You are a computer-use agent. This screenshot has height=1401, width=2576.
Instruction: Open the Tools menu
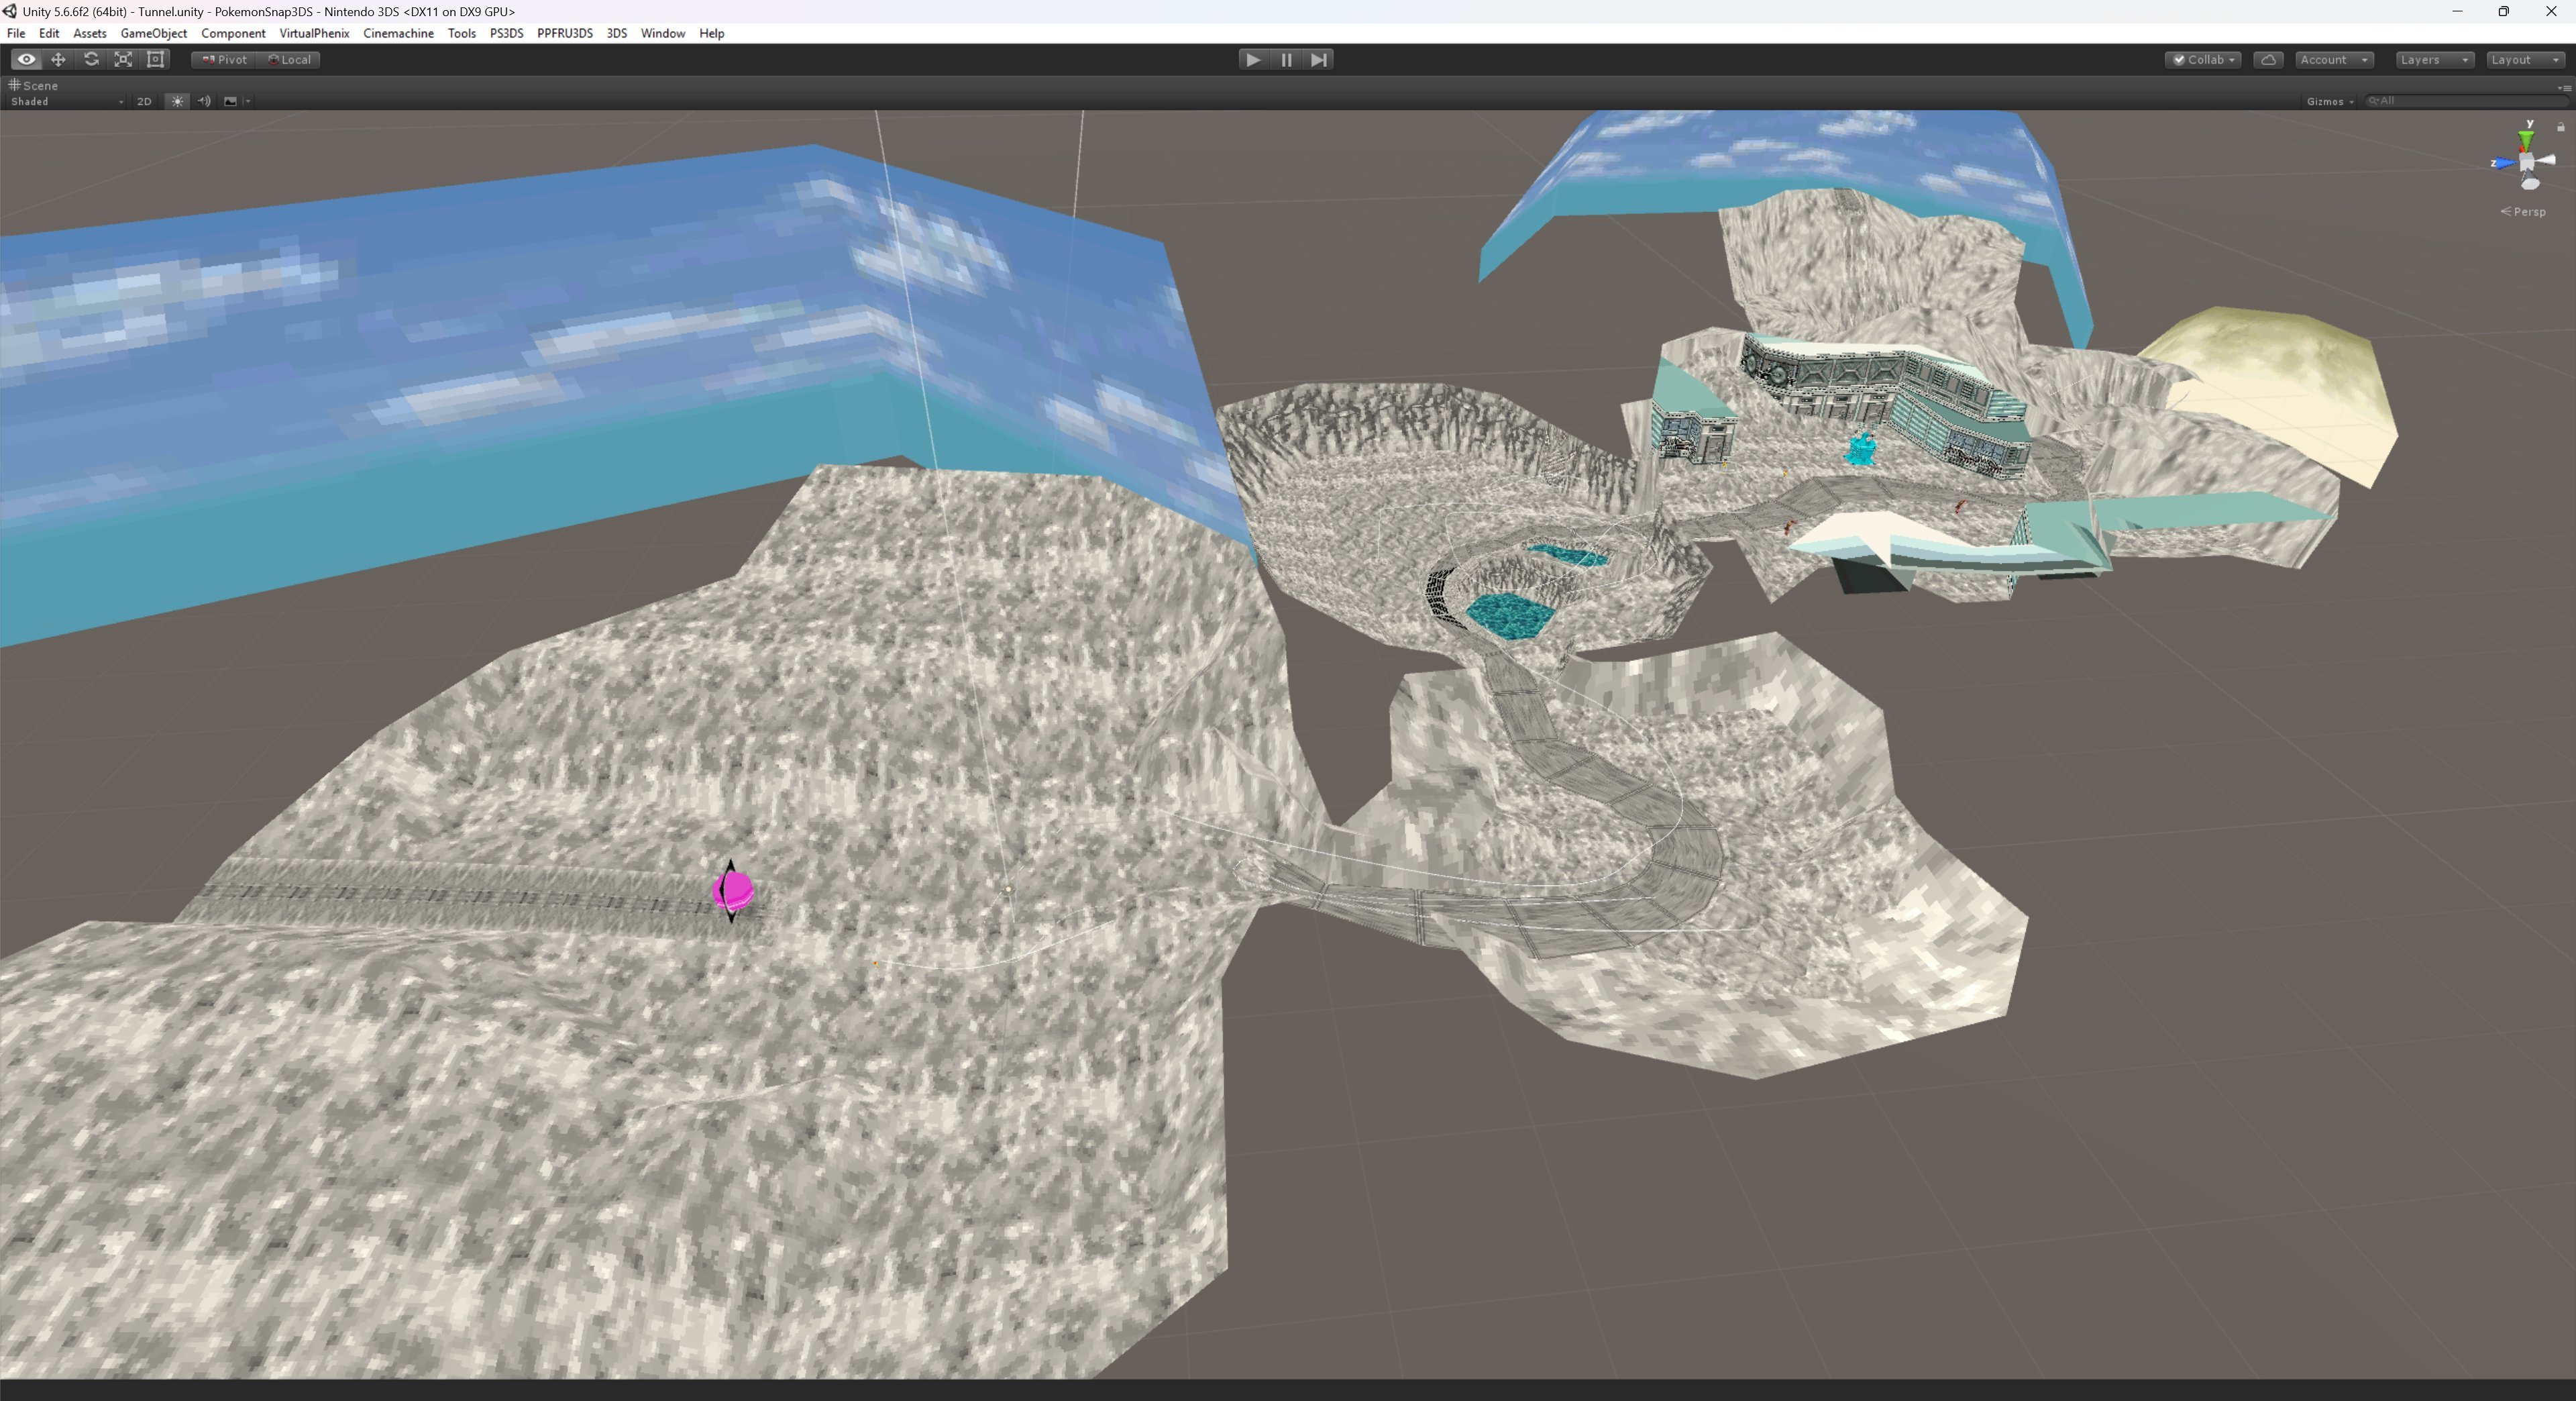point(462,33)
